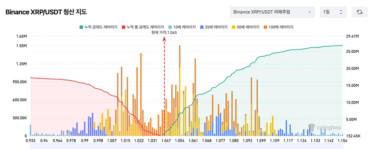Click the 현재 가격:1.045 label

164,33
